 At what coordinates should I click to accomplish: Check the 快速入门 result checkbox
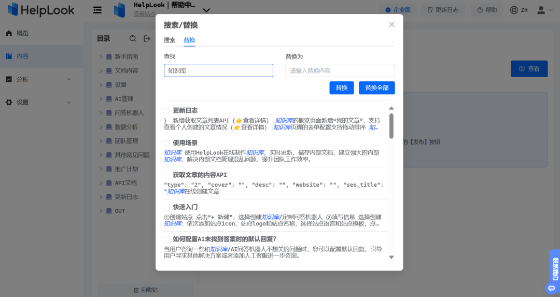pos(167,207)
